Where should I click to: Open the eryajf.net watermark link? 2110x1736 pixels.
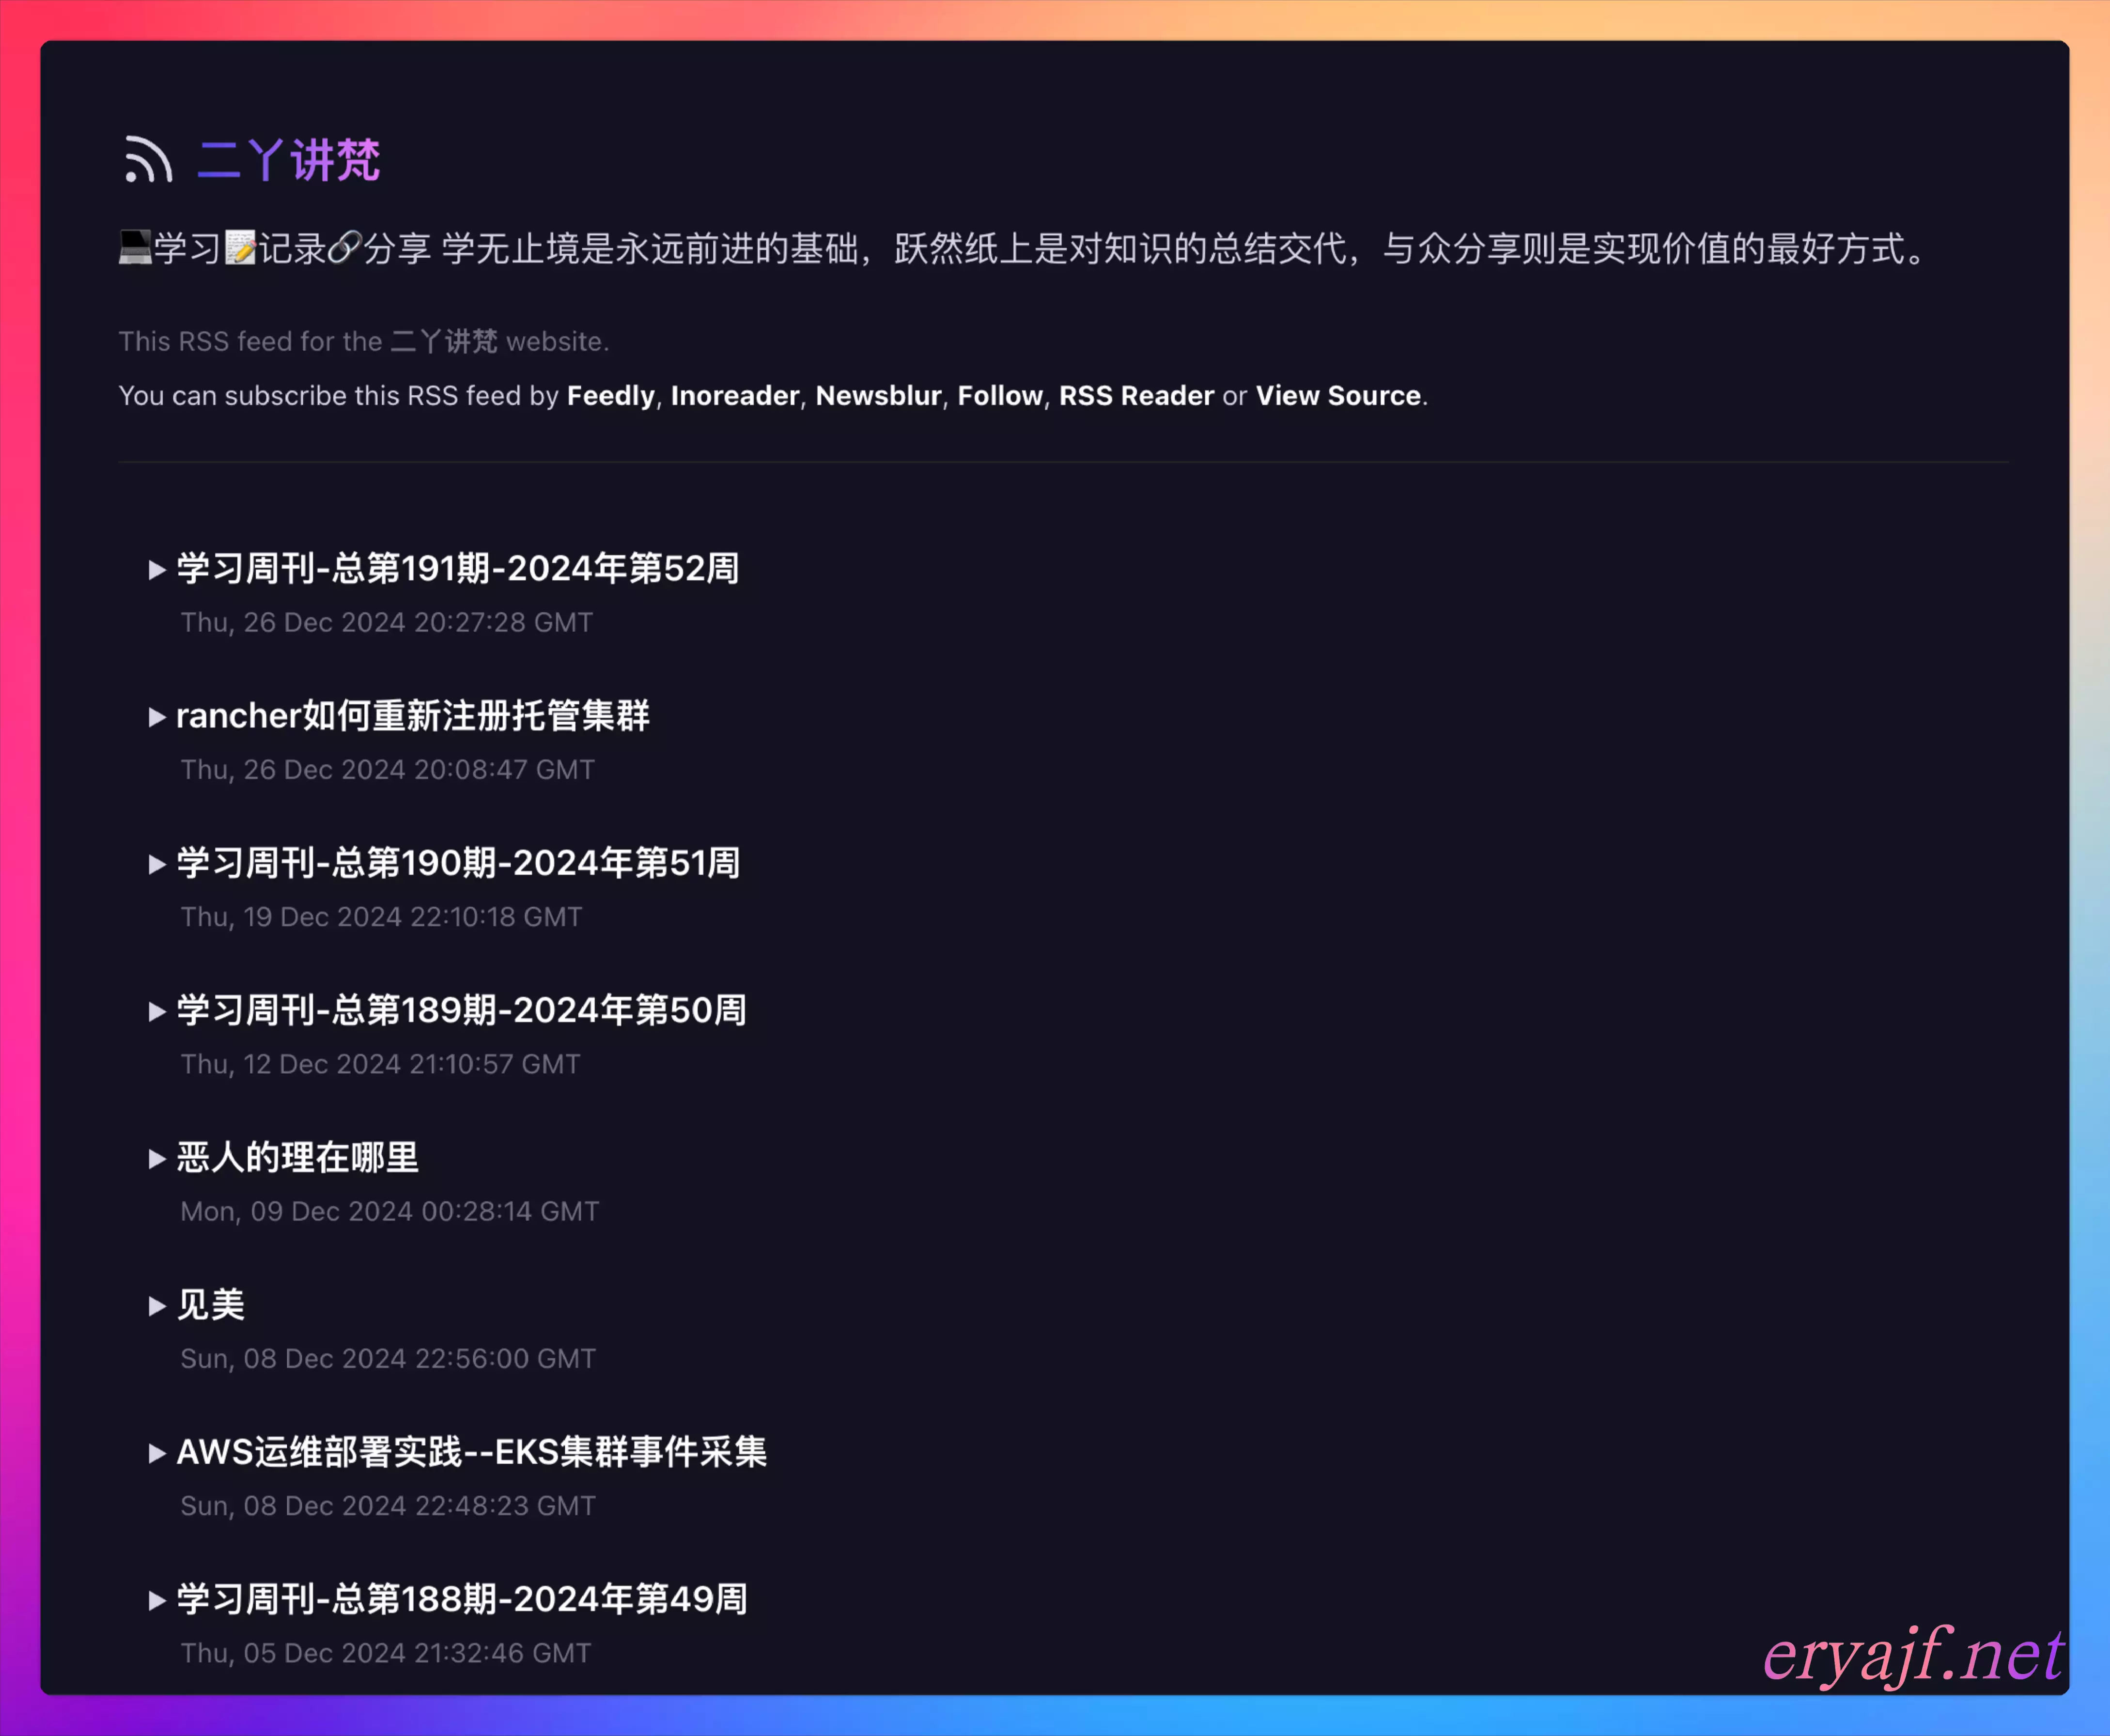pyautogui.click(x=1914, y=1656)
